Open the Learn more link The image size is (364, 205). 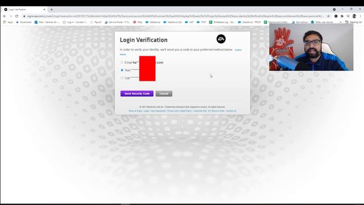[x=238, y=50]
